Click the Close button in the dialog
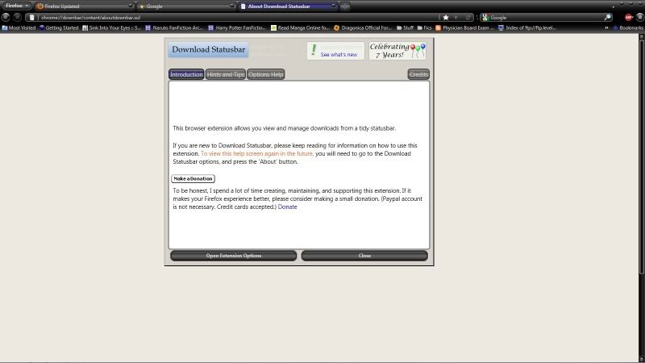The width and height of the screenshot is (645, 363). (x=364, y=256)
